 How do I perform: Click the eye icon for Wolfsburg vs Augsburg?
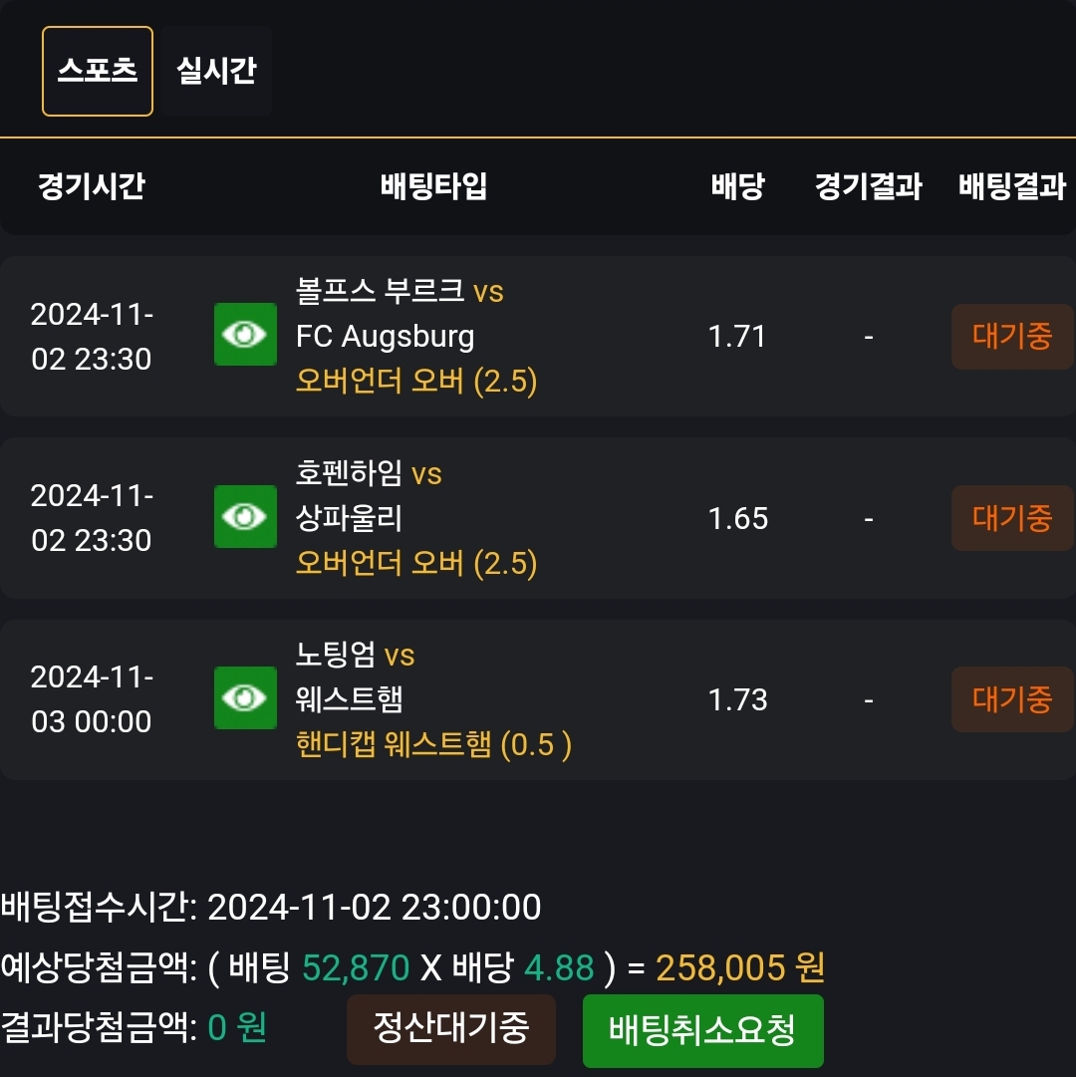click(x=245, y=335)
